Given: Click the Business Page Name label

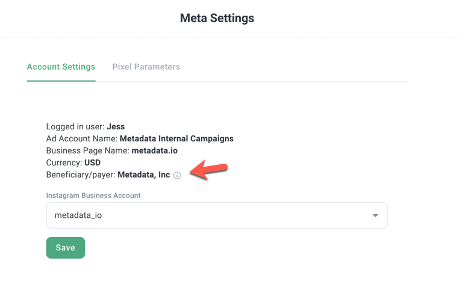Looking at the screenshot, I should [87, 151].
